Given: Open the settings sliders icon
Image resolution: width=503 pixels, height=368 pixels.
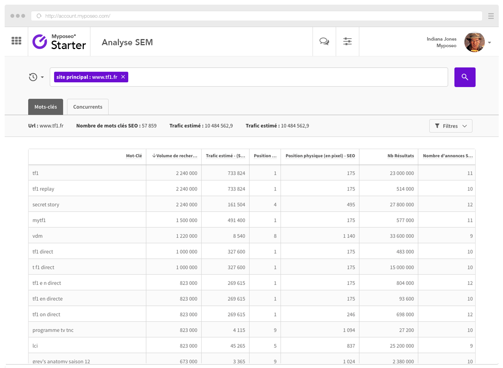Looking at the screenshot, I should 347,41.
